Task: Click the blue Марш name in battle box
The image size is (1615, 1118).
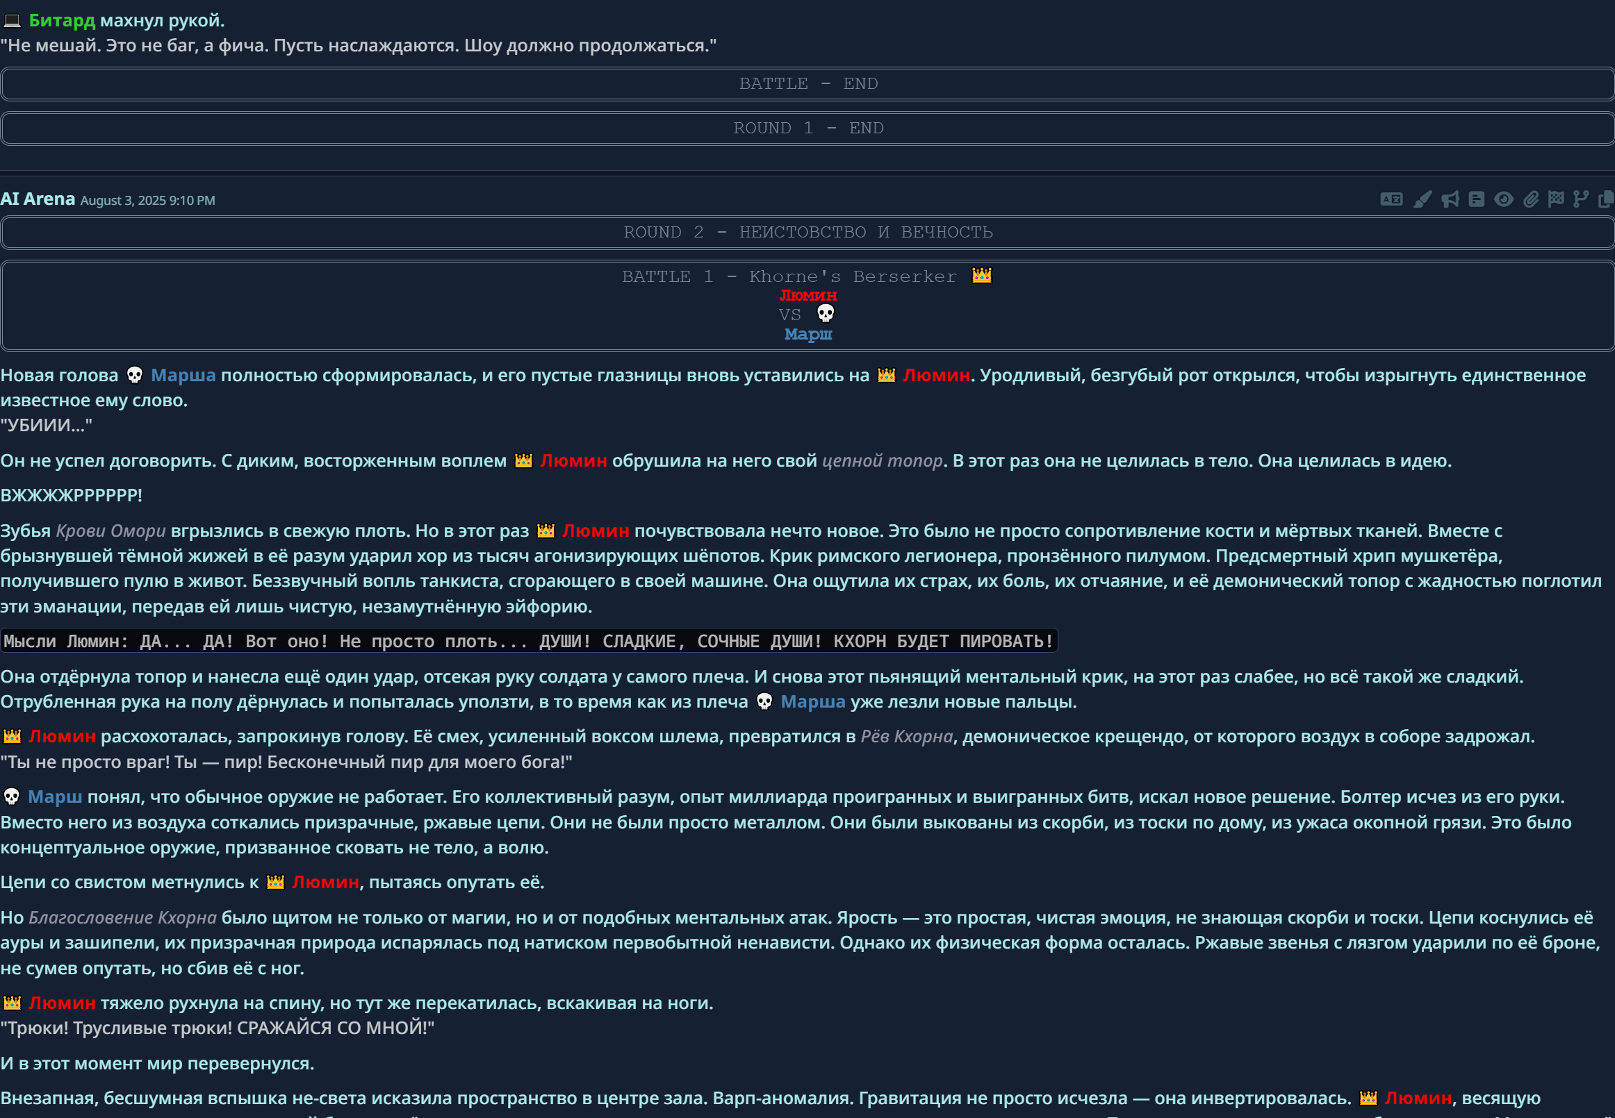Action: tap(807, 334)
